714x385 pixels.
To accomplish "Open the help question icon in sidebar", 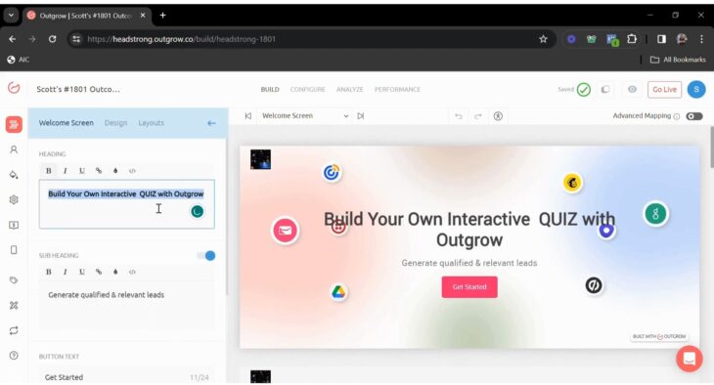I will click(x=14, y=356).
